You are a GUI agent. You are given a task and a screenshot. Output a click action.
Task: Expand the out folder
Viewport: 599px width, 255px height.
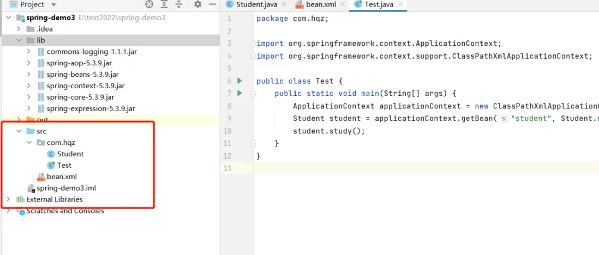(x=19, y=120)
